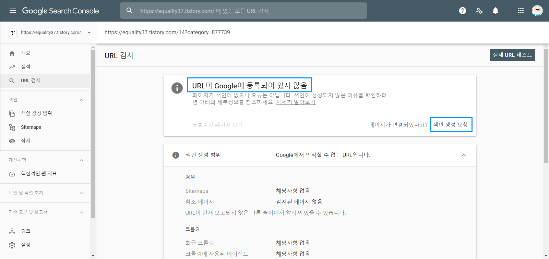
Task: Open the Google apps grid
Action: tap(521, 11)
